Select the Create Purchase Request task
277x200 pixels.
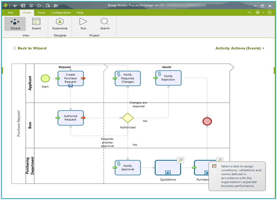click(71, 78)
